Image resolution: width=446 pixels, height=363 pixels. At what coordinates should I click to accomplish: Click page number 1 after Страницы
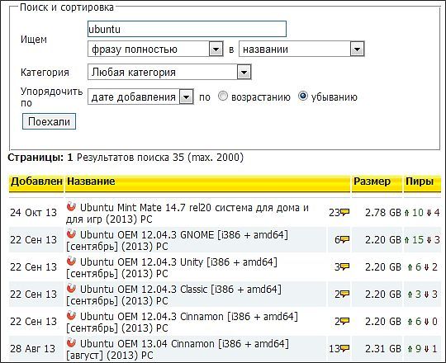(70, 157)
